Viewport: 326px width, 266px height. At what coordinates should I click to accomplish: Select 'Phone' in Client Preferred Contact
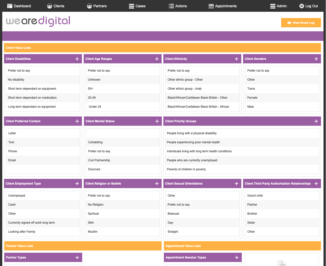tap(43, 151)
